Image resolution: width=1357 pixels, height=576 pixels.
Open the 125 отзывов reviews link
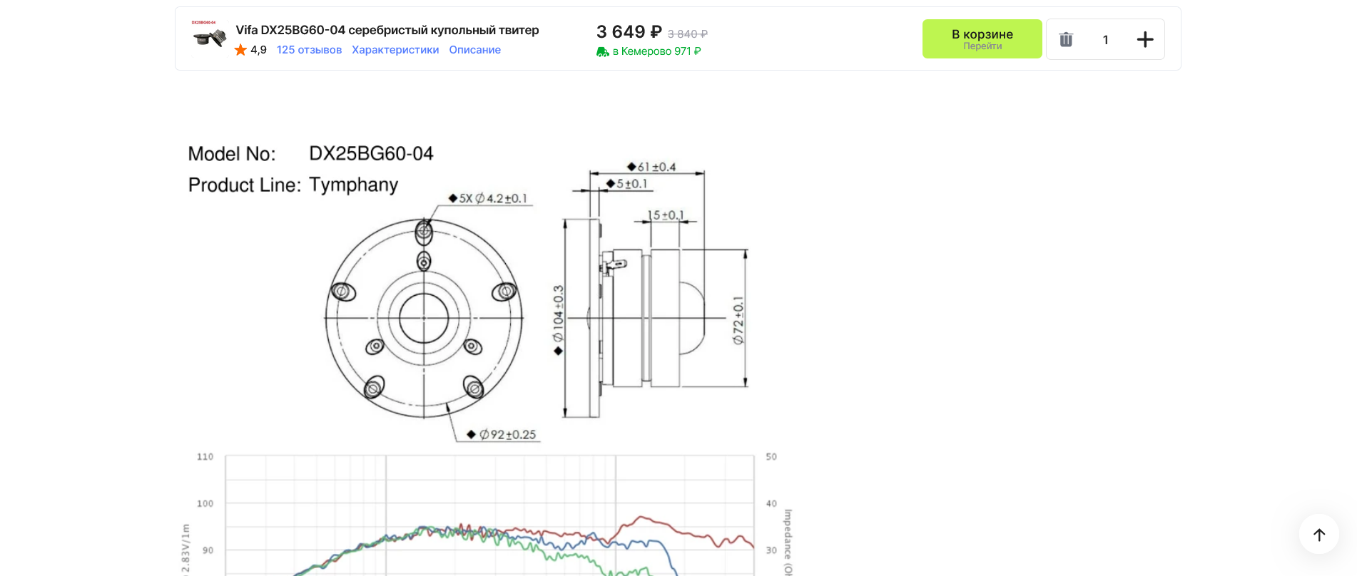tap(309, 50)
